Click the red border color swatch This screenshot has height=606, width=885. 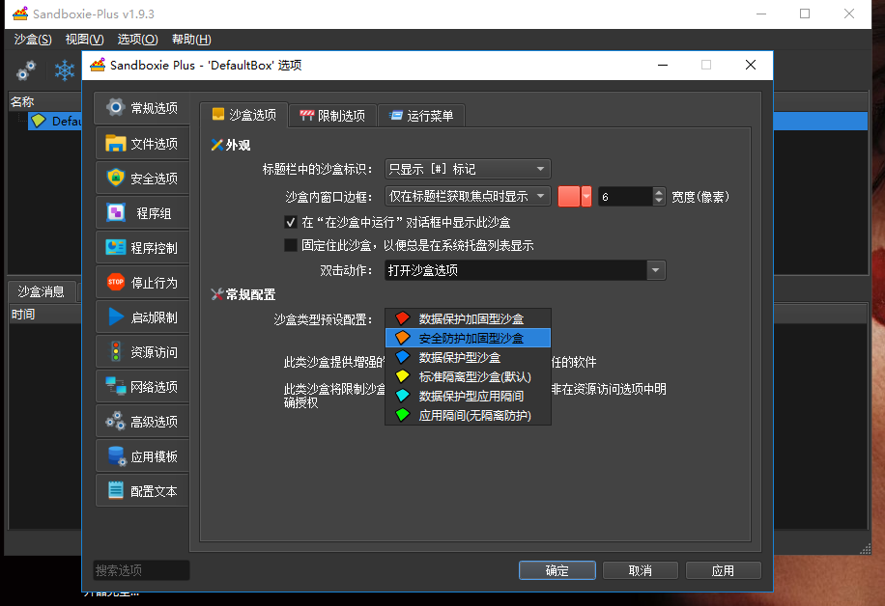569,196
